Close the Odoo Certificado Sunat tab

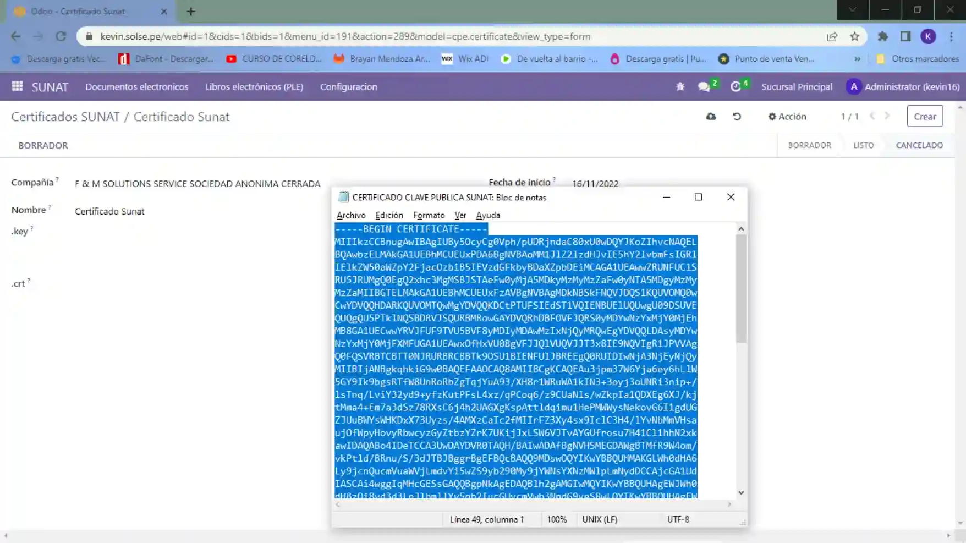point(164,11)
